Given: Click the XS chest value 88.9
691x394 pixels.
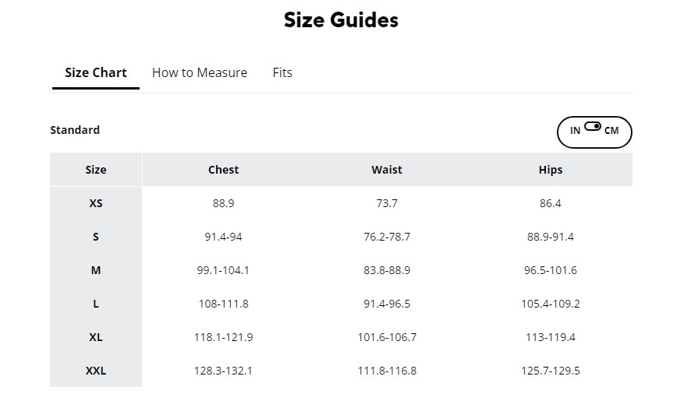Looking at the screenshot, I should click(x=223, y=203).
